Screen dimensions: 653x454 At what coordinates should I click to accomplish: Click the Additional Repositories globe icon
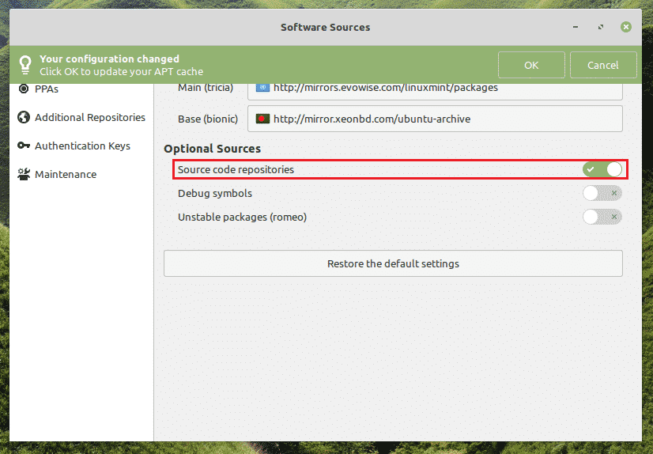[24, 118]
